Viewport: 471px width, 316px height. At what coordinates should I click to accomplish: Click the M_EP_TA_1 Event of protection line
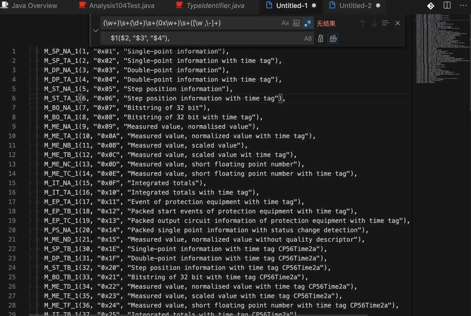coord(174,202)
